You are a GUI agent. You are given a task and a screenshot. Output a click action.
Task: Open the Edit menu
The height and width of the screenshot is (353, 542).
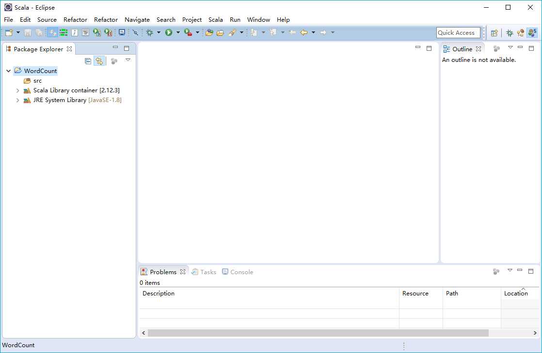click(x=25, y=20)
